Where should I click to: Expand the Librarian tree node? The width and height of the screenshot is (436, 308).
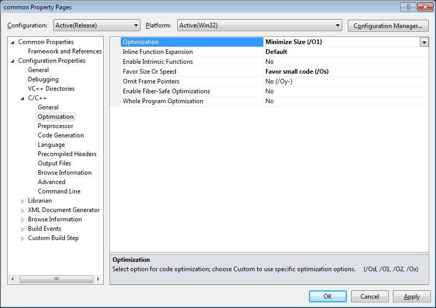22,201
